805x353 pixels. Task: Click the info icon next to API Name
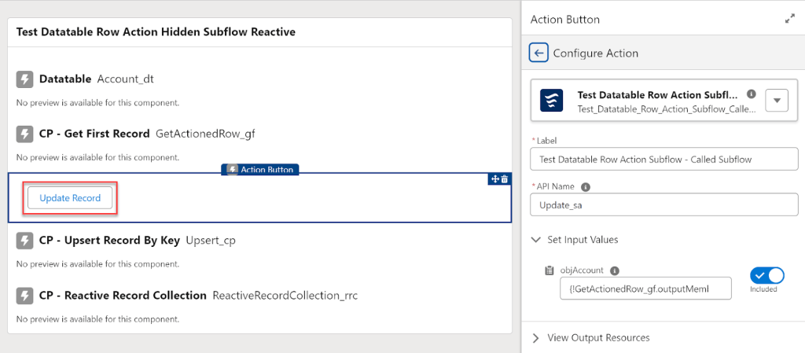click(x=586, y=187)
